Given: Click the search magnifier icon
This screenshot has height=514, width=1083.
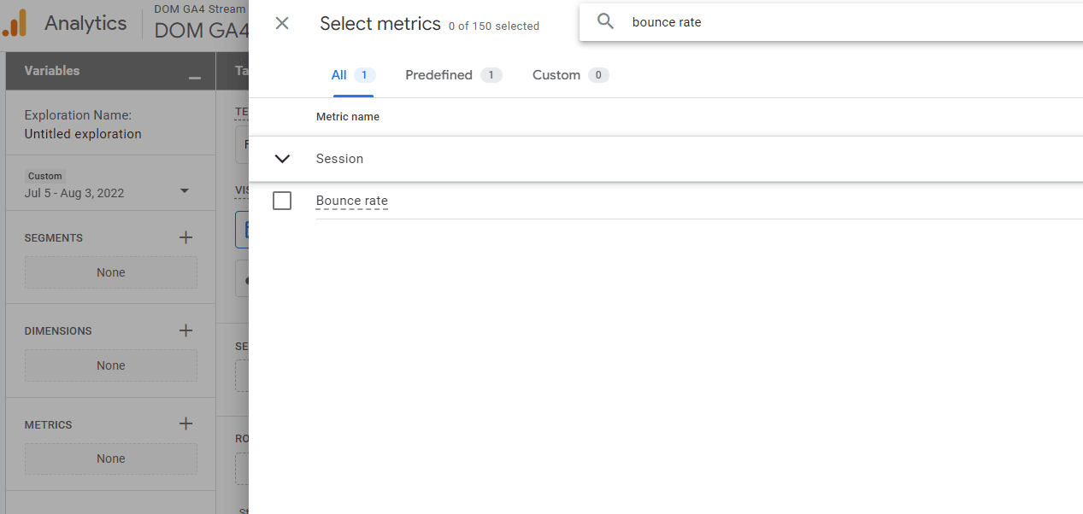Looking at the screenshot, I should click(606, 21).
